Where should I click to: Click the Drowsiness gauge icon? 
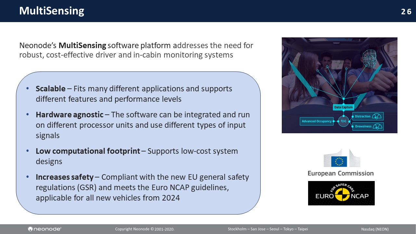click(x=377, y=126)
